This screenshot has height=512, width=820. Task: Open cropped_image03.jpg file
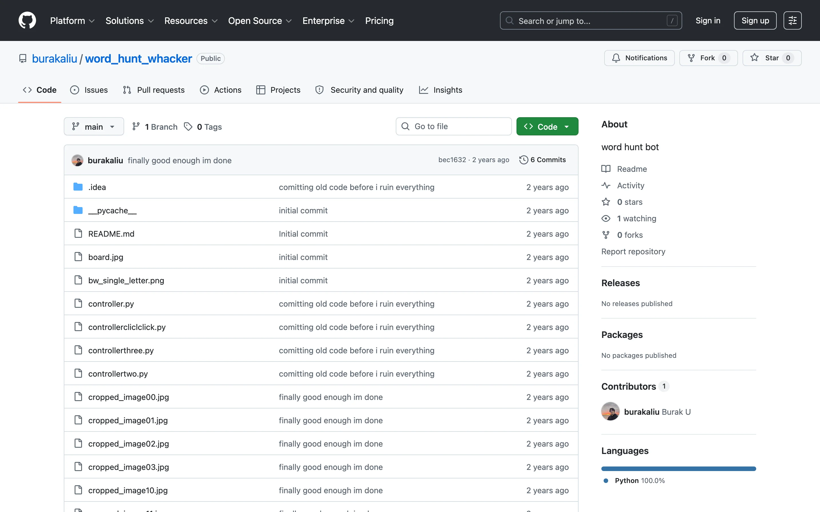point(128,467)
